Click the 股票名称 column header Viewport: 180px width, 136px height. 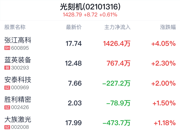click(15, 27)
